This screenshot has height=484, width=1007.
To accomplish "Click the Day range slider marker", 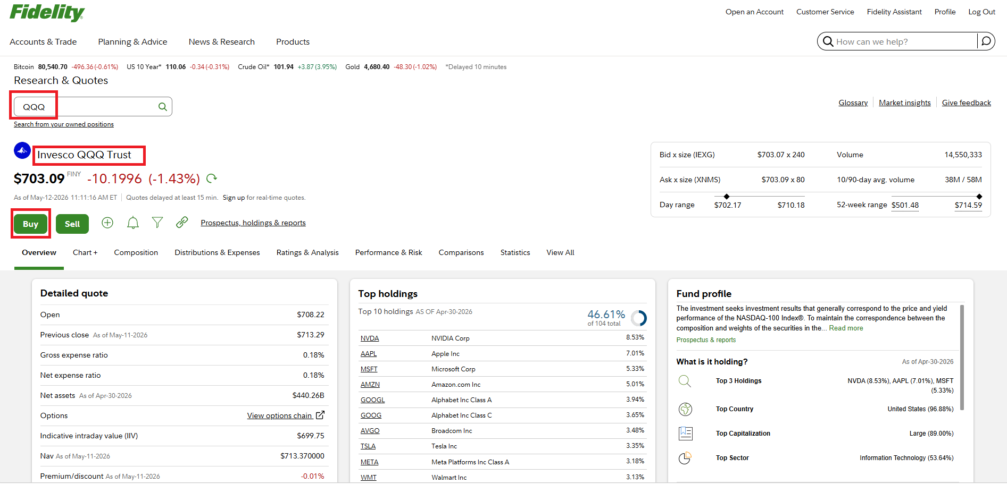I will pyautogui.click(x=727, y=197).
